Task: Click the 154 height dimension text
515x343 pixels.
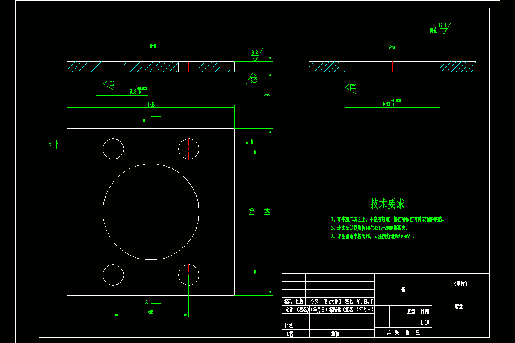Action: 267,211
